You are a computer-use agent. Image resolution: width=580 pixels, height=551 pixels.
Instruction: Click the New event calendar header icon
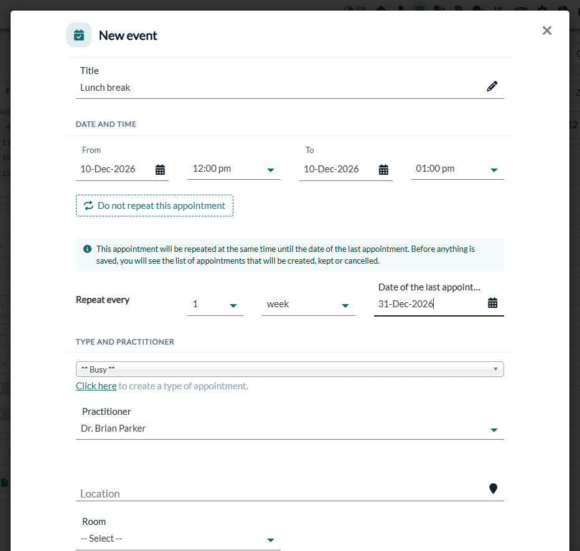79,35
